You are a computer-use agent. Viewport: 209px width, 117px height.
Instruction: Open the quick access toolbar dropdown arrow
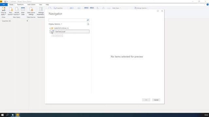(x=8, y=2)
